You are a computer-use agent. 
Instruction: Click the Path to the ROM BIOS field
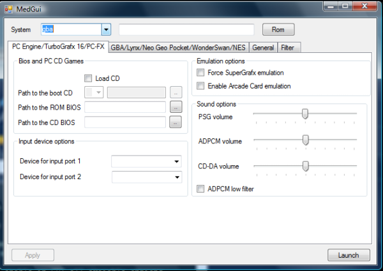[125, 107]
